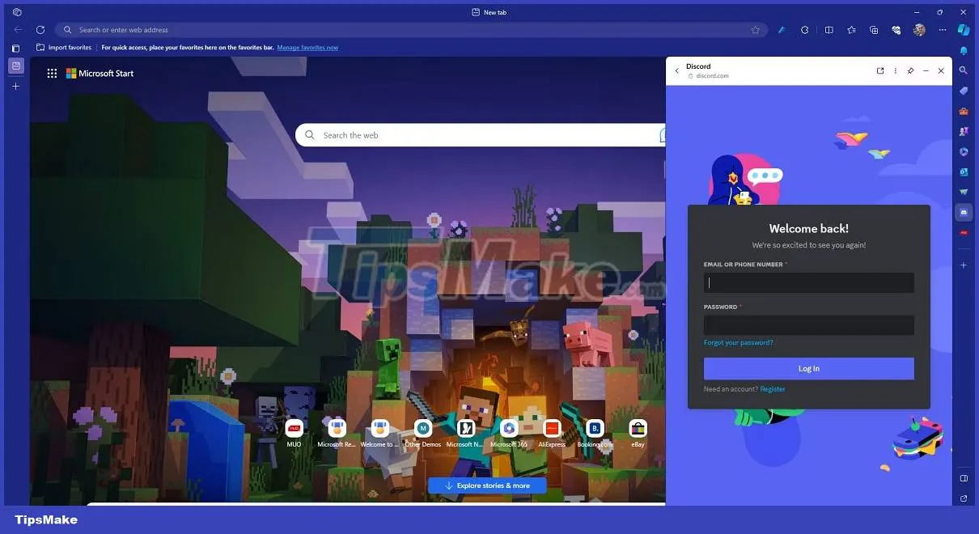The width and height of the screenshot is (979, 534).
Task: Focus the Email or Phone Number field
Action: click(x=808, y=282)
